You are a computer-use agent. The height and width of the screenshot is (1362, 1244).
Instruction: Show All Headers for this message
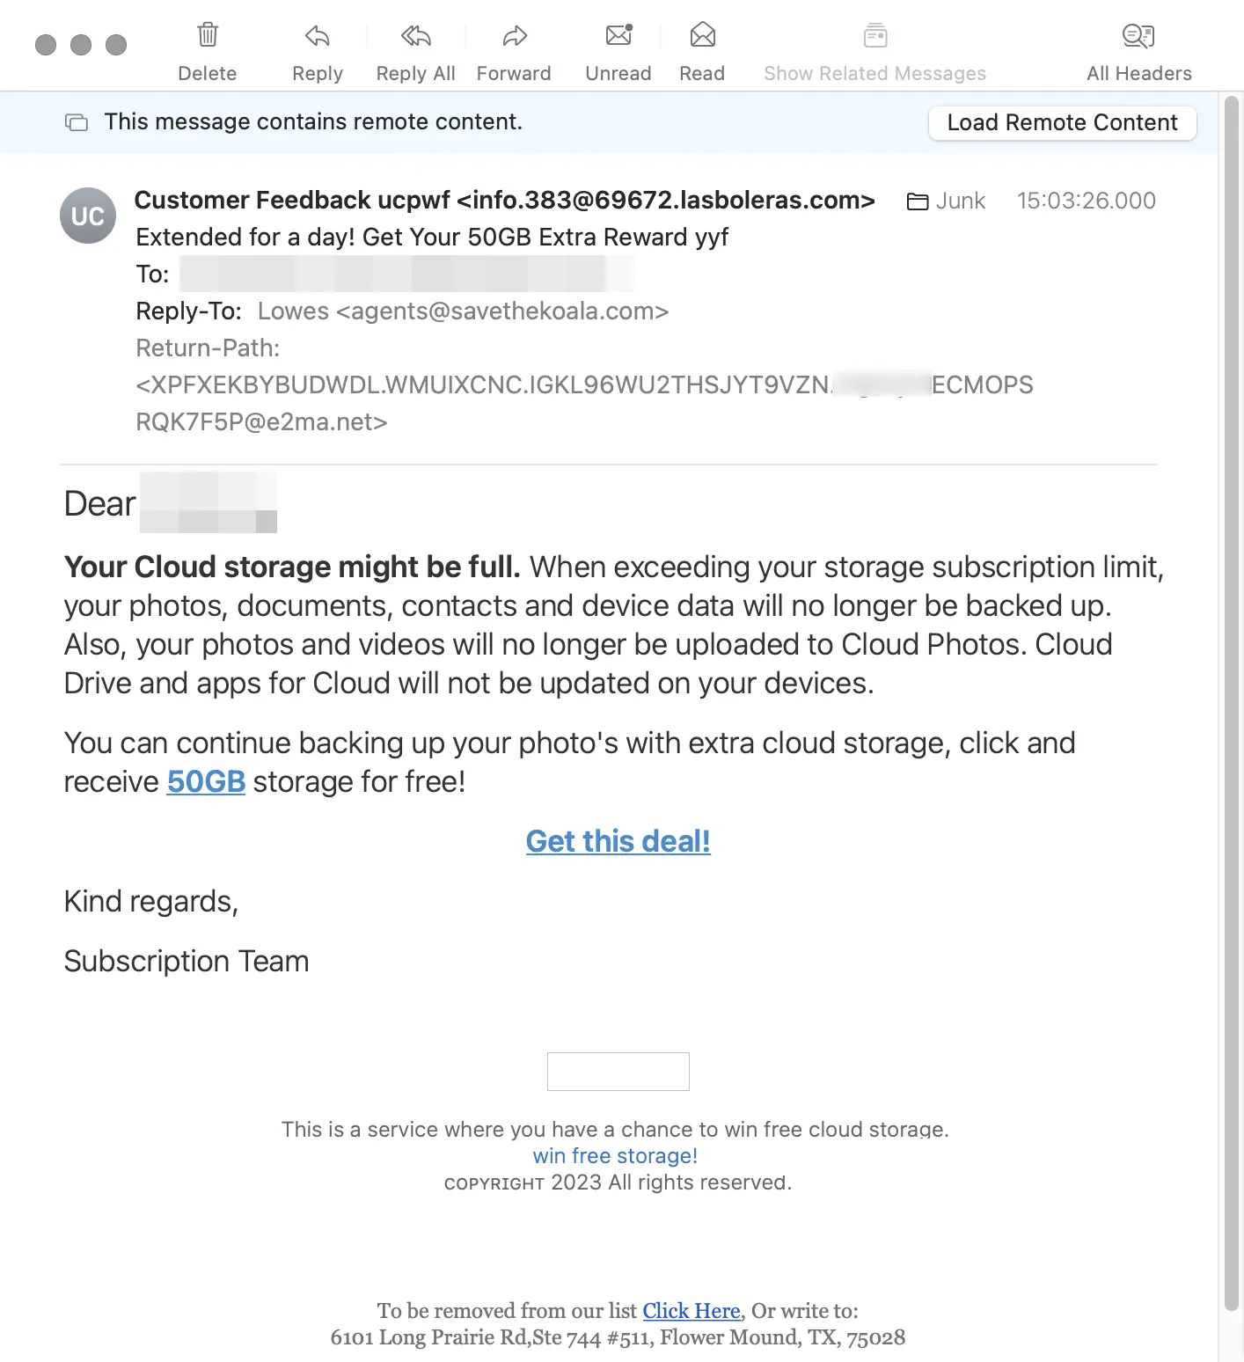pyautogui.click(x=1138, y=36)
